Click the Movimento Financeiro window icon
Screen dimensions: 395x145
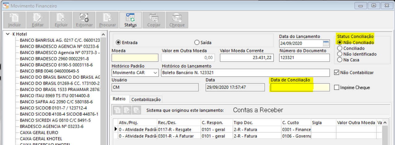(x=5, y=6)
